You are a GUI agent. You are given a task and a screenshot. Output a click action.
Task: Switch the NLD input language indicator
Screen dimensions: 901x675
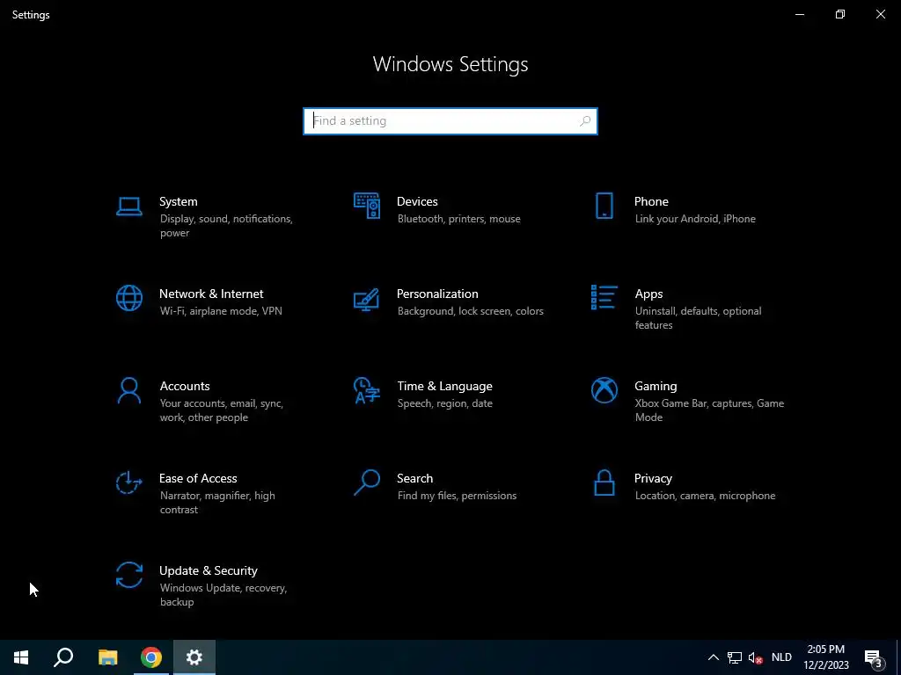coord(781,657)
